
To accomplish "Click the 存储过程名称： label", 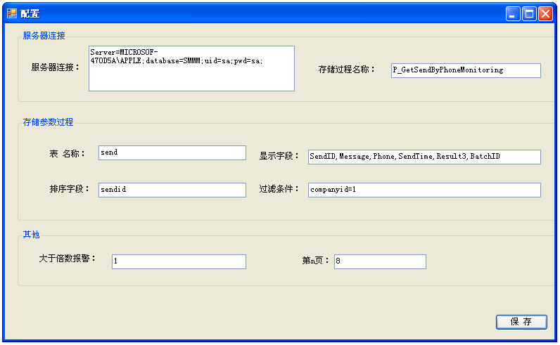I will [x=346, y=70].
